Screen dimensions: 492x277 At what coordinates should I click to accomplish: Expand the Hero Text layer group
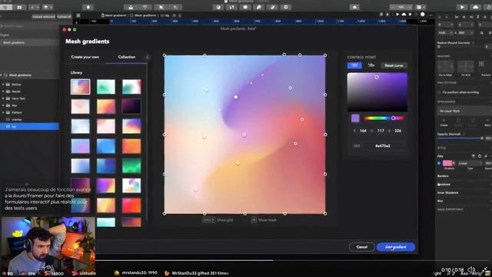pyautogui.click(x=3, y=98)
